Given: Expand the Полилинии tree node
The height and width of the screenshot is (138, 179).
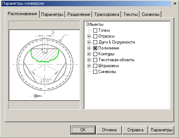Looking at the screenshot, I should [x=89, y=48].
